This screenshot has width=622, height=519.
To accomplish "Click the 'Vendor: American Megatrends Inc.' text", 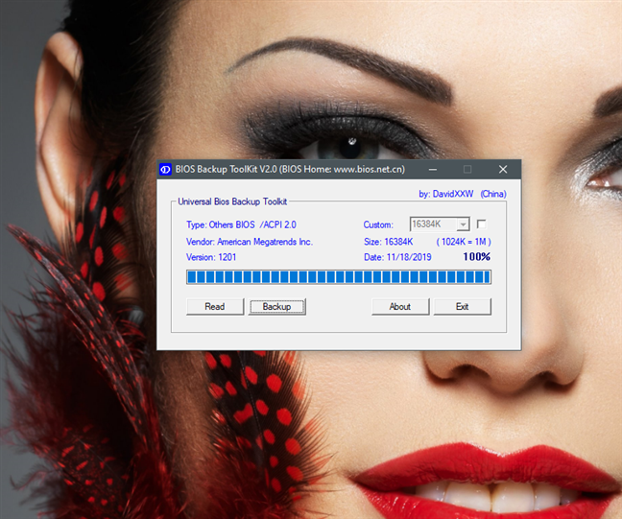I will (x=250, y=242).
